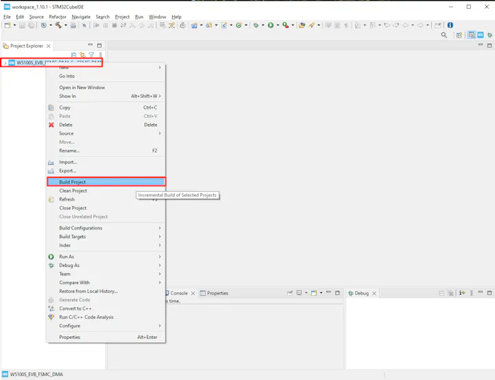Minimize the Project Explorer panel
495x380 pixels.
click(90, 45)
